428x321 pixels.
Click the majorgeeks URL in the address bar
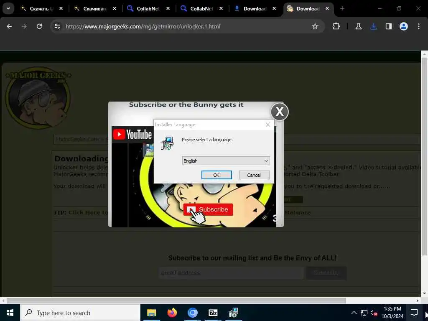click(143, 26)
